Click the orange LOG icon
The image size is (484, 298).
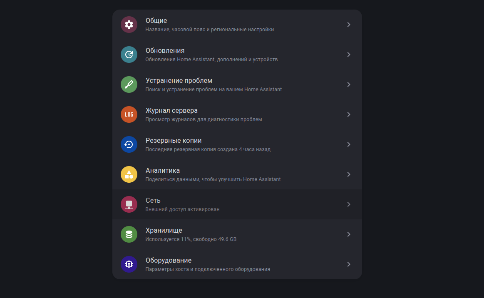[129, 114]
